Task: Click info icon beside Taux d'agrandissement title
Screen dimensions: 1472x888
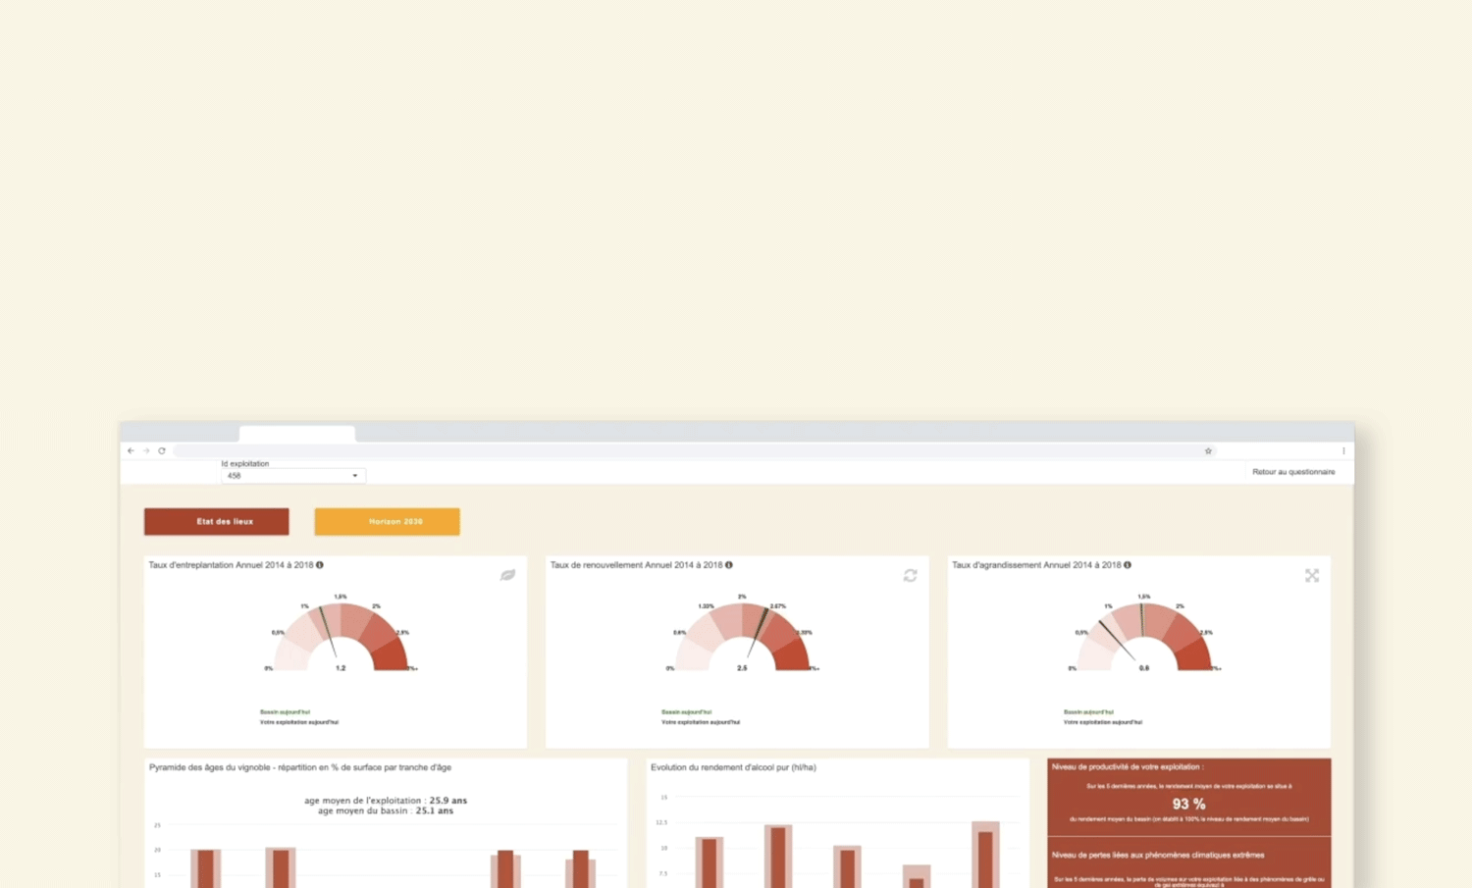Action: pyautogui.click(x=1128, y=565)
